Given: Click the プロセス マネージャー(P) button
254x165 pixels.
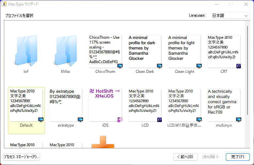Looking at the screenshot, I should pos(22,157).
